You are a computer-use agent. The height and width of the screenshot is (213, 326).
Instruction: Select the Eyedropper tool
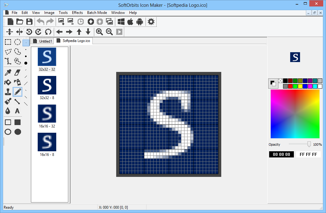(8, 72)
